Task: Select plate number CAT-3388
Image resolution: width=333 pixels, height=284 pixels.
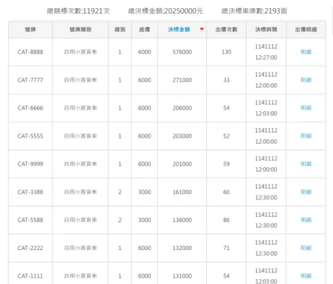Action: click(31, 192)
